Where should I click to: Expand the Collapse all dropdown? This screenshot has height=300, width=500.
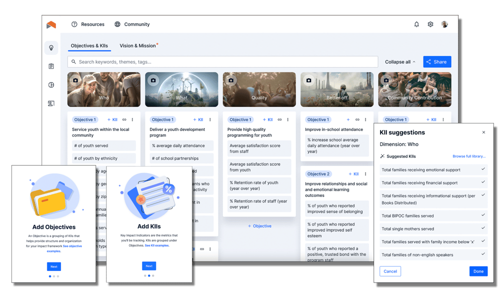(399, 61)
